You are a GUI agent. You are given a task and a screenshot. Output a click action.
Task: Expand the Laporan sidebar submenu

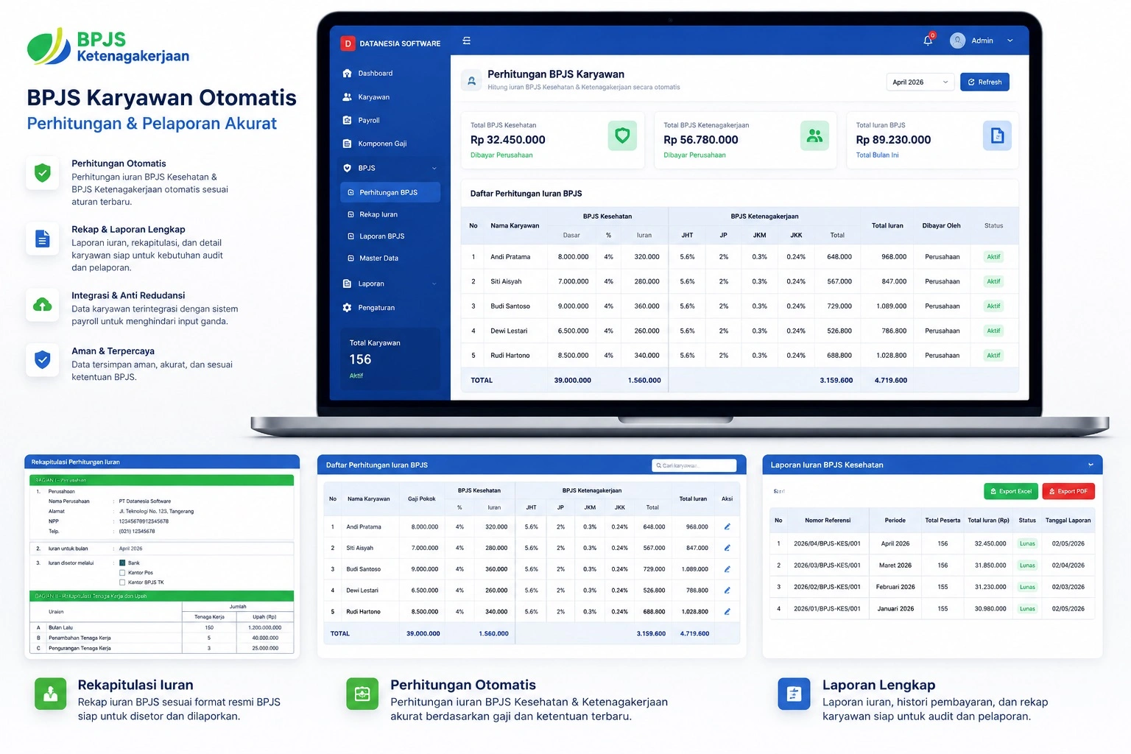point(434,284)
